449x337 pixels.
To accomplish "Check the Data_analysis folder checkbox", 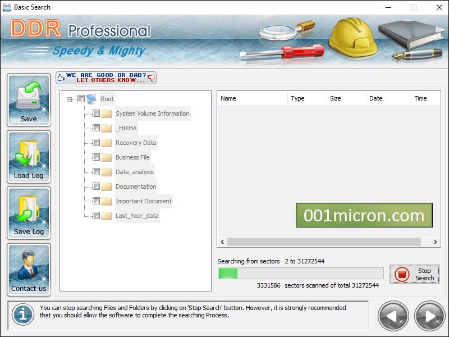I will (97, 172).
